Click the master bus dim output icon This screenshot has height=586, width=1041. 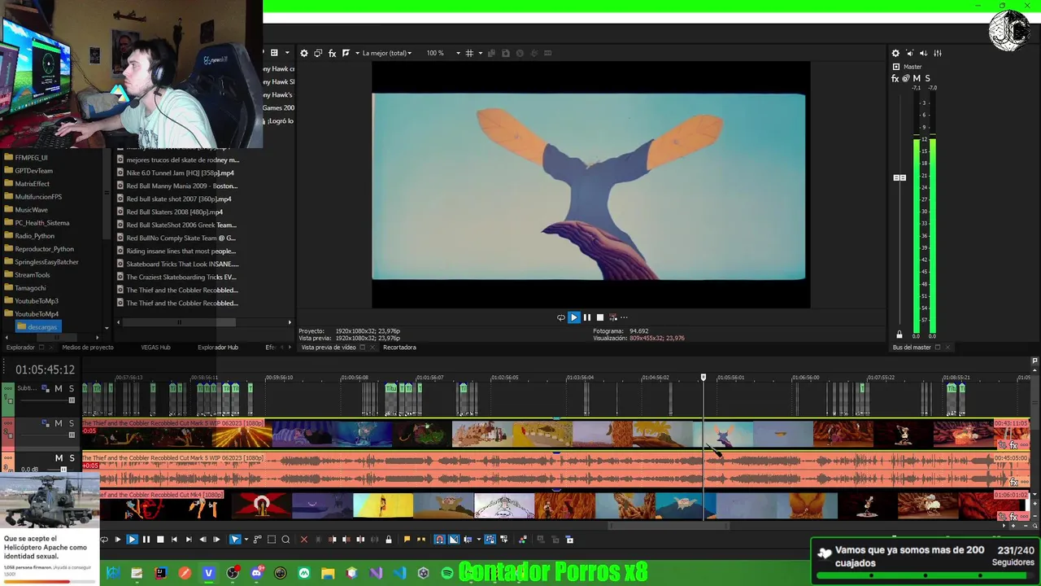pos(924,53)
